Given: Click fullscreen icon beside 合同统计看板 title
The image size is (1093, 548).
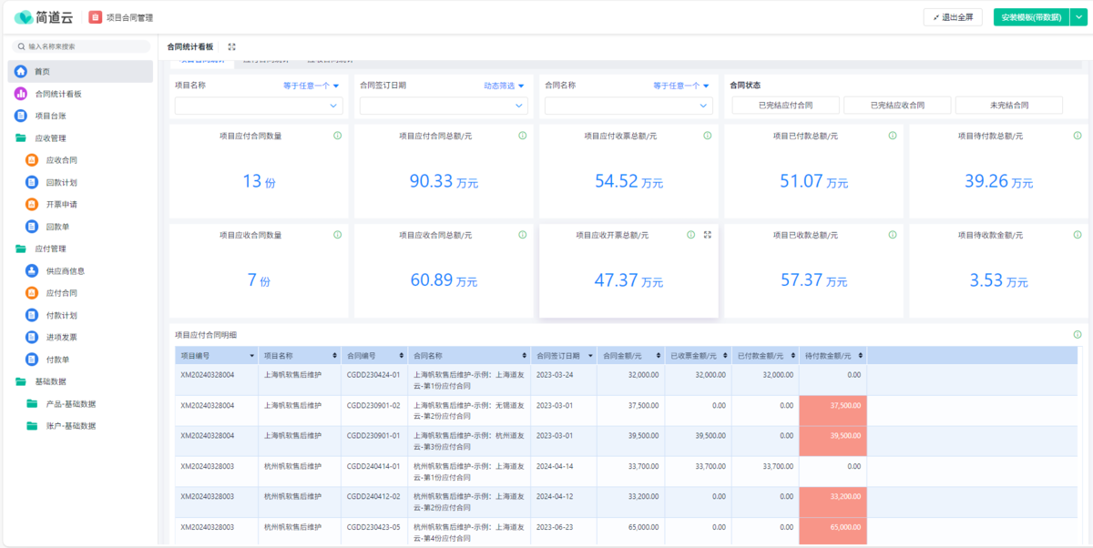Looking at the screenshot, I should pos(231,46).
